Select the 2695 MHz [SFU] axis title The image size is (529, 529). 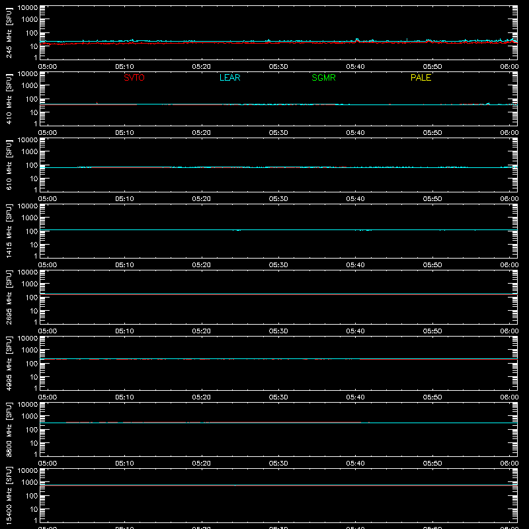[9, 297]
